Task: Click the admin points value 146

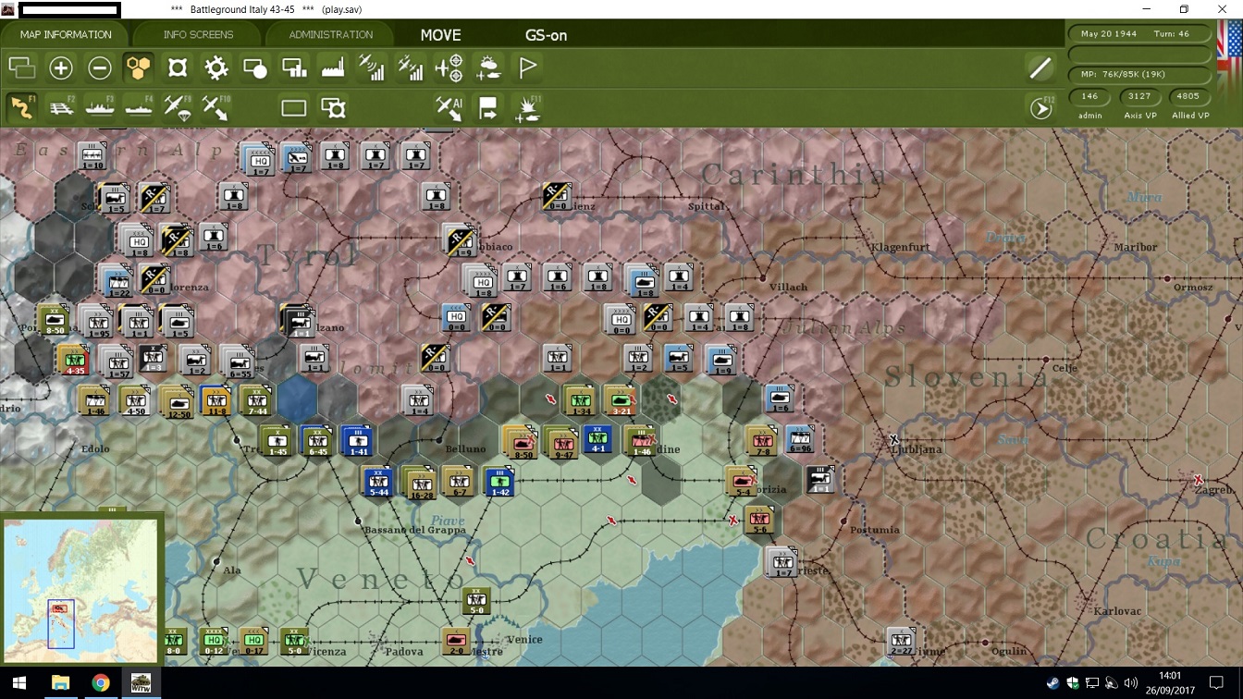Action: coord(1089,96)
